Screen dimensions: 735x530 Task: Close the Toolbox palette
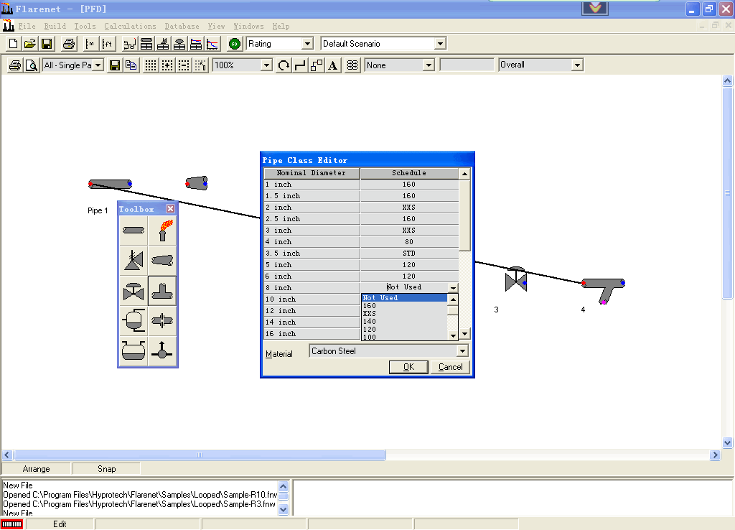[171, 209]
